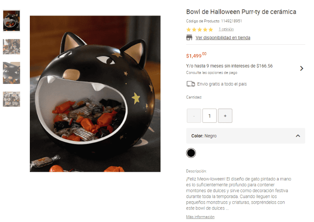This screenshot has height=222, width=314.
Task: Click the free shipping truck icon
Action: [x=190, y=84]
